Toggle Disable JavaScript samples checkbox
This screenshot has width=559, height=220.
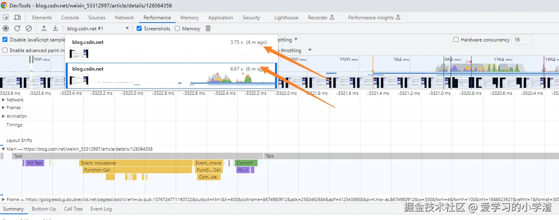click(x=5, y=40)
